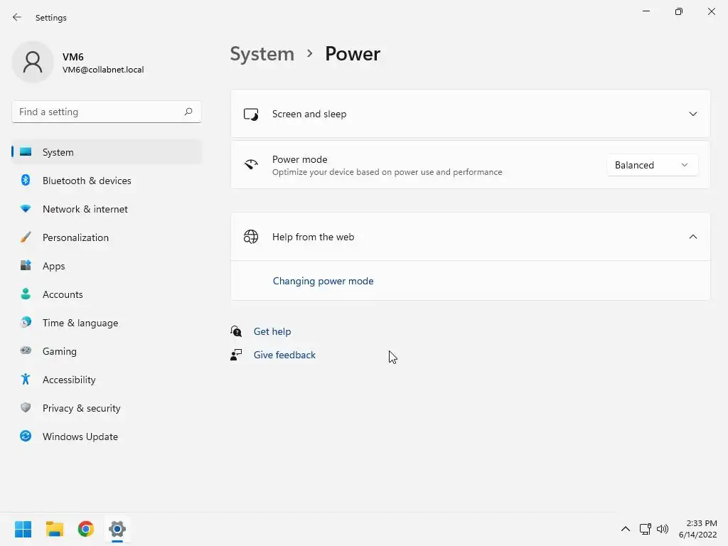Viewport: 728px width, 546px height.
Task: Click the Windows Update sync icon
Action: (x=26, y=437)
